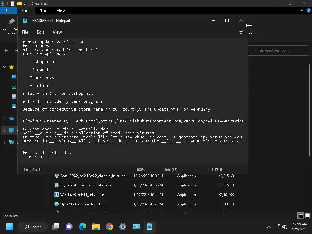Screen dimensions: 312x234
Task: Select the OneDrive cloud icon
Action: click(12, 118)
